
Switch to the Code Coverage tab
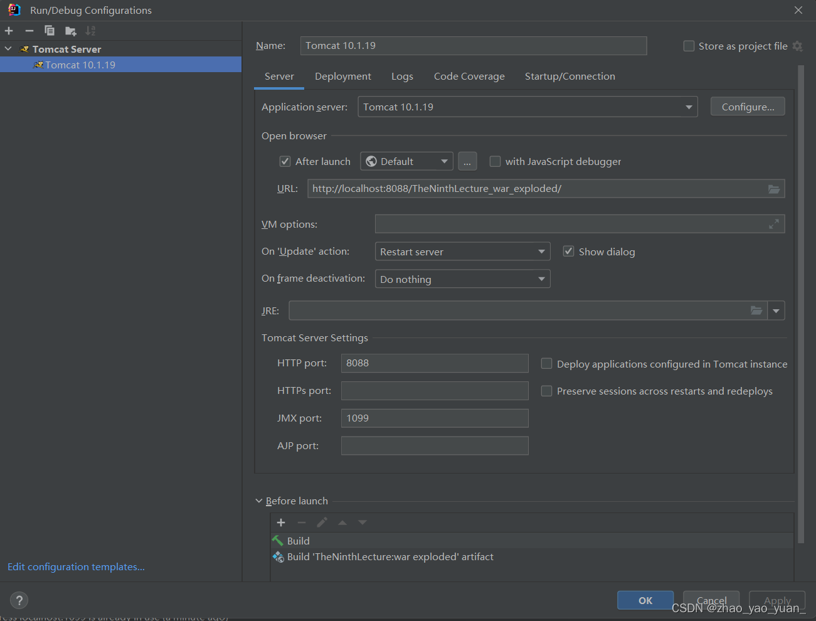(469, 77)
